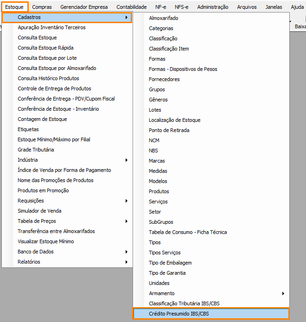The height and width of the screenshot is (322, 306).
Task: Open Controle de Entrega de Produtos
Action: tap(67, 88)
